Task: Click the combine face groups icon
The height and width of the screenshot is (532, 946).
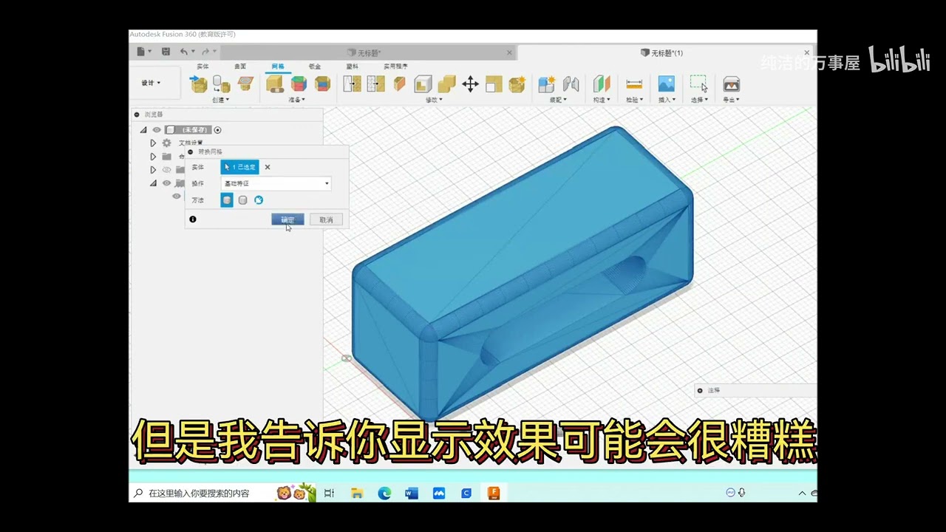Action: pos(322,83)
